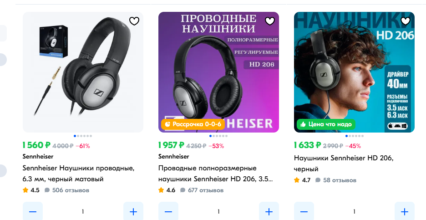This screenshot has height=220, width=426.
Task: Decrease quantity for 1 633 ₽ headphones
Action: click(304, 211)
